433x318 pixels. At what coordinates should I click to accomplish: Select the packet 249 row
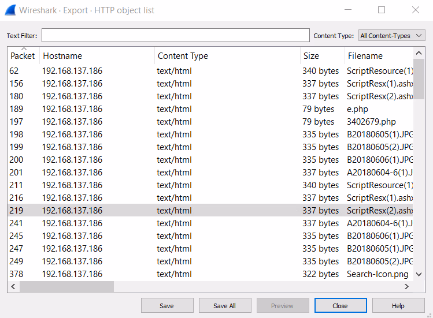(210, 261)
